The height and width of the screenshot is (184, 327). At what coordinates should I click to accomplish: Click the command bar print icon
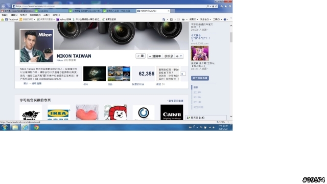(x=183, y=19)
